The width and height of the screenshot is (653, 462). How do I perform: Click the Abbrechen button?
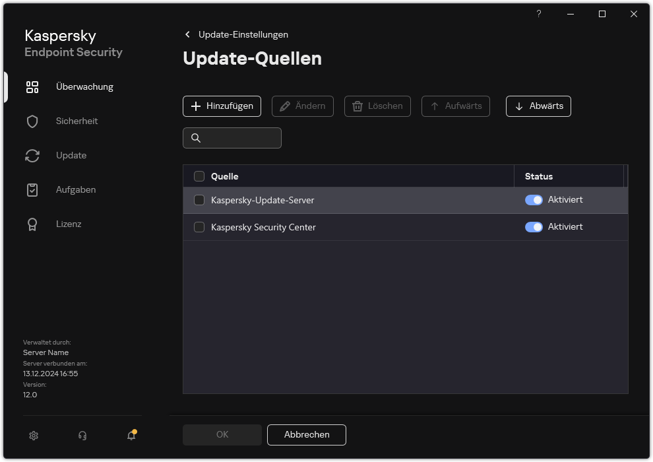point(307,435)
